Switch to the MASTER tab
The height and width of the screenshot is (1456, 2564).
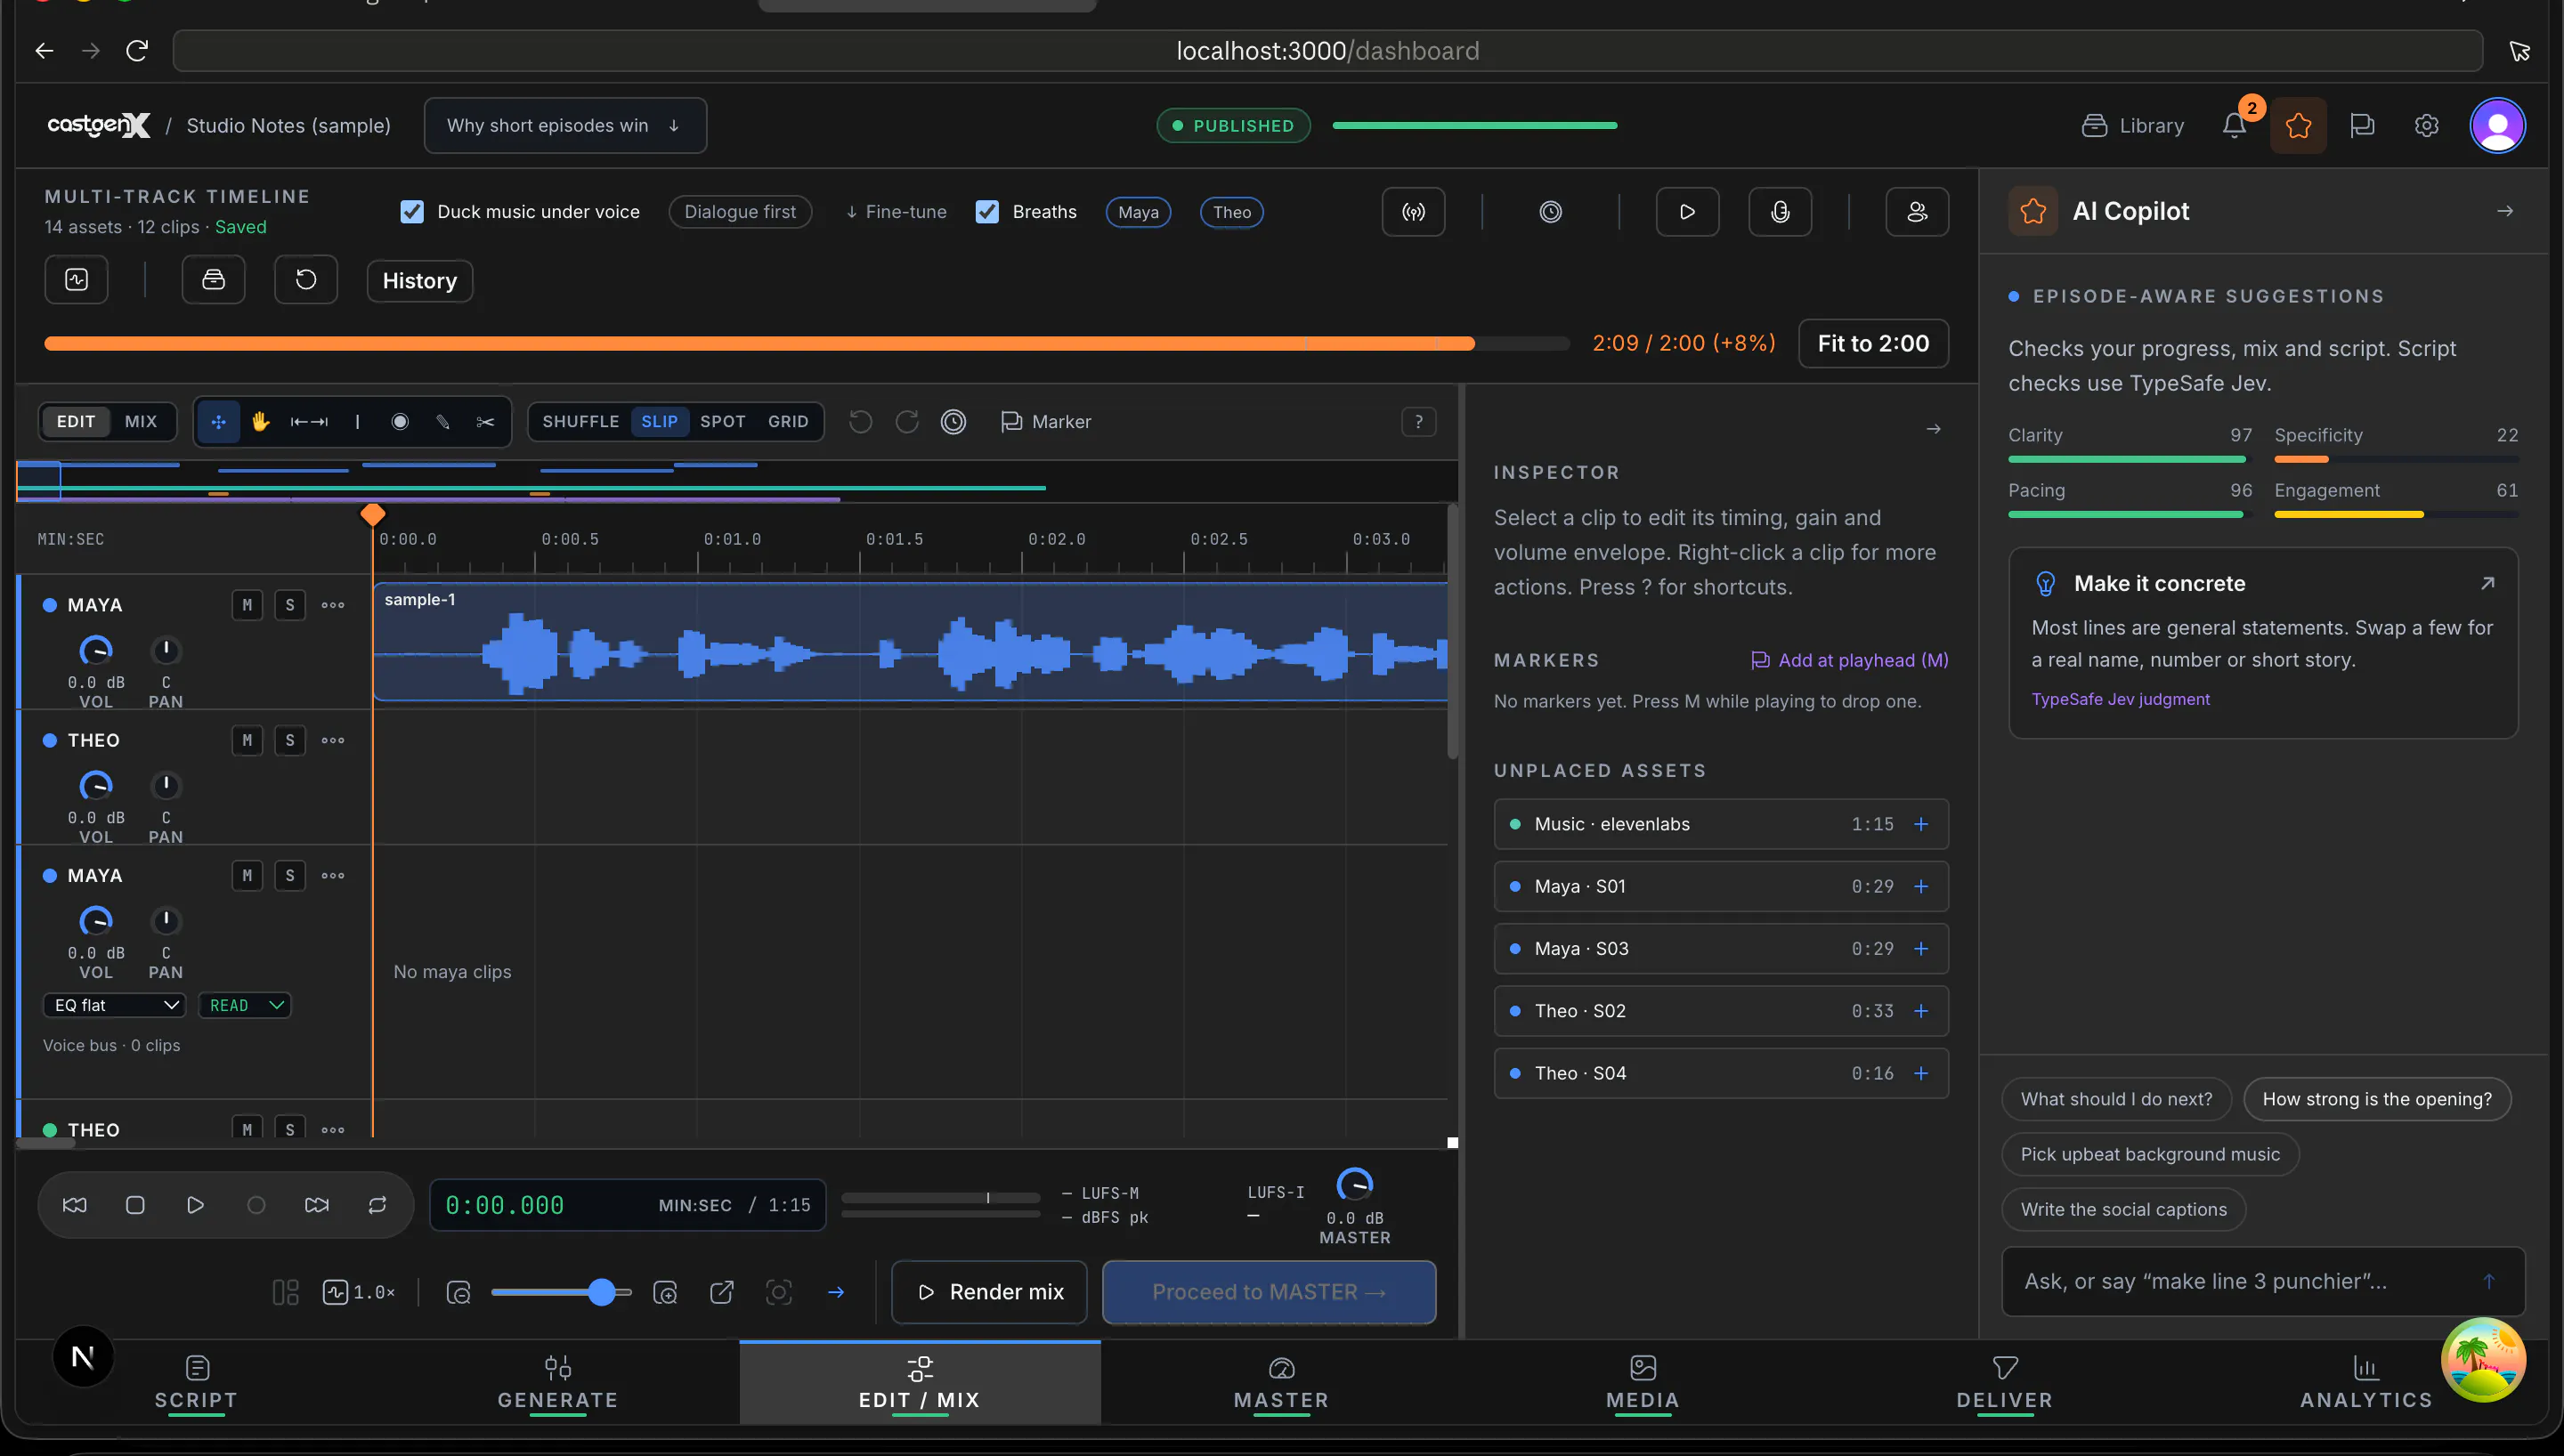(1281, 1383)
